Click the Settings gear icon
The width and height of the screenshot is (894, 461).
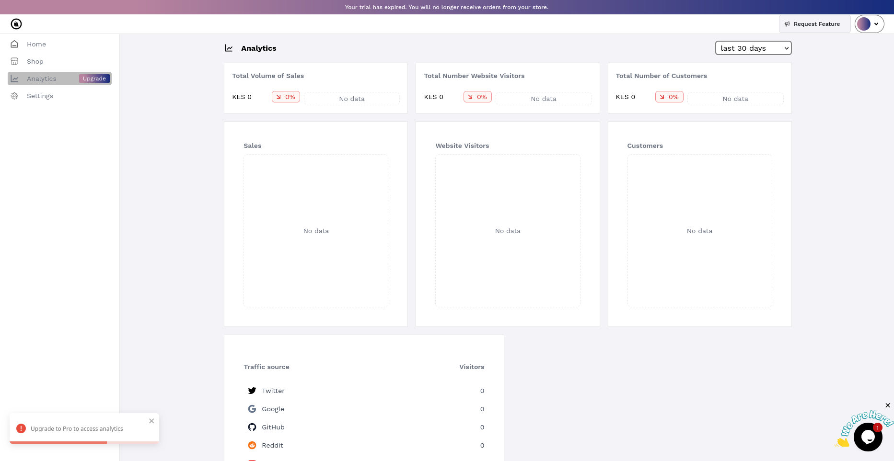coord(14,96)
